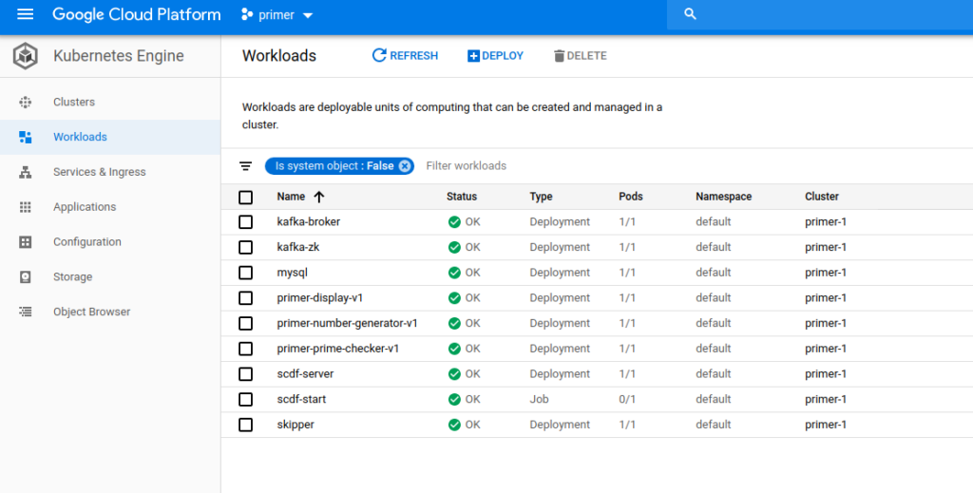Click the Kubernetes Engine hexagon logo
This screenshot has height=493, width=973.
pyautogui.click(x=26, y=56)
